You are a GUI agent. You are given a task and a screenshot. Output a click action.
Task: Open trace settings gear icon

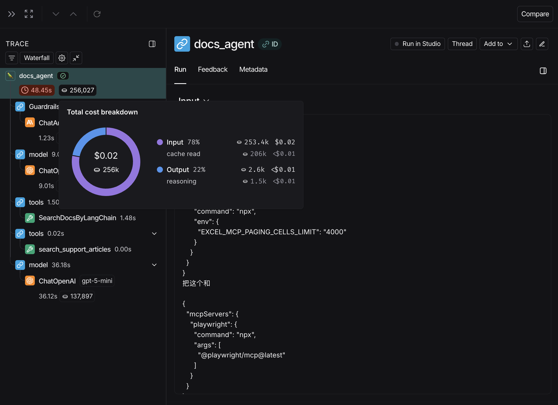[x=62, y=58]
